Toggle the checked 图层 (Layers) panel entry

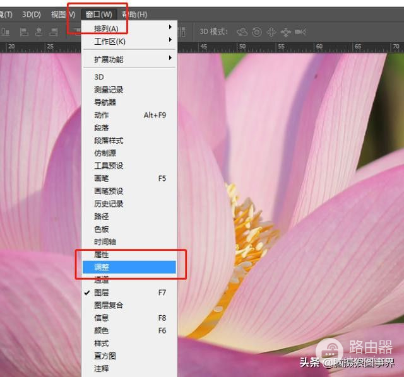pos(101,293)
